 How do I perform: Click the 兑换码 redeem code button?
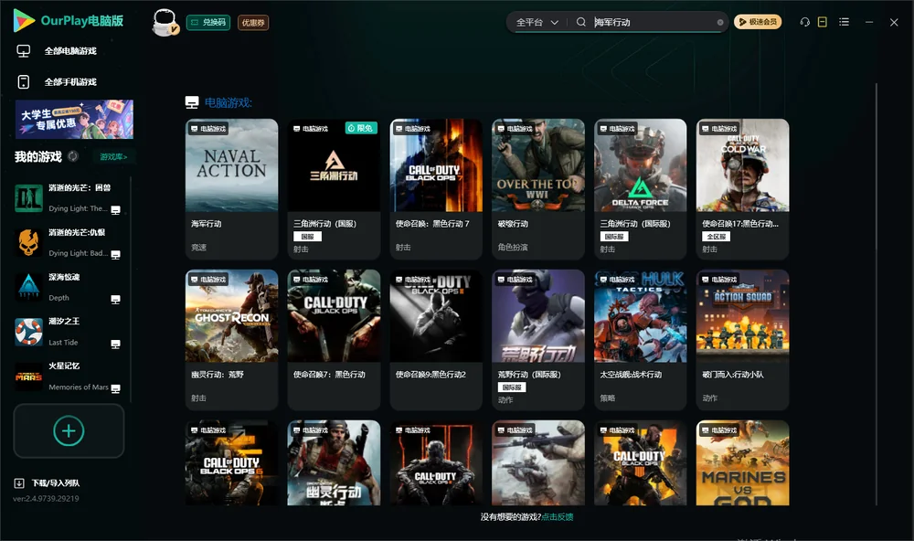[x=208, y=23]
